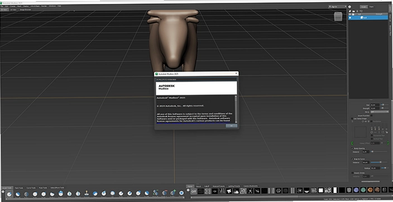Select the Knife sculpt tool
Image resolution: width=393 pixels, height=202 pixels.
(121, 193)
